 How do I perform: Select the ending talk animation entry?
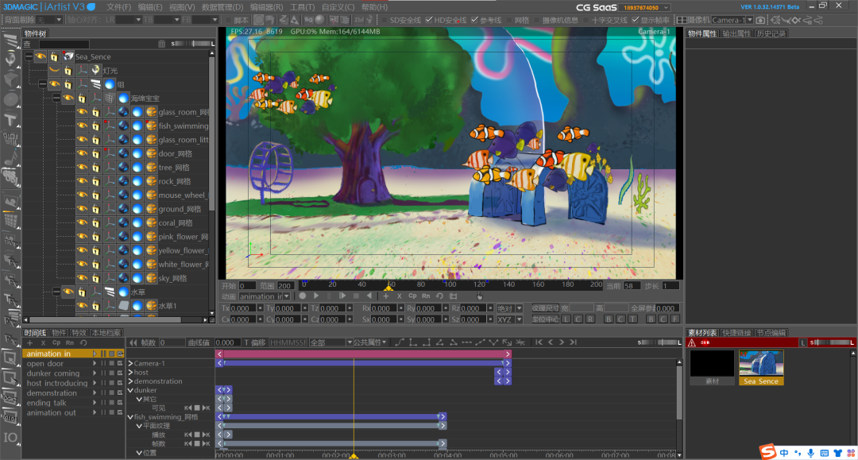[x=46, y=403]
